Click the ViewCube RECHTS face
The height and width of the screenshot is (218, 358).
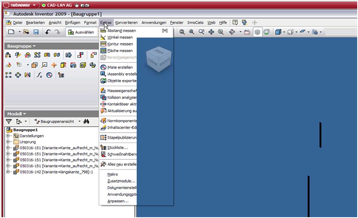[x=165, y=62]
